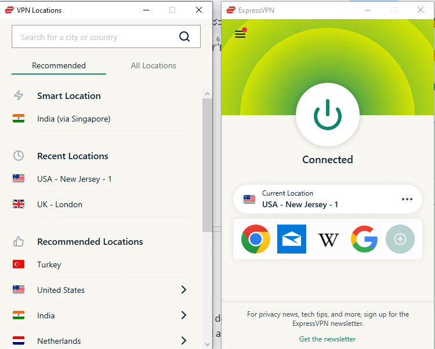This screenshot has height=349, width=435.
Task: Click the USA flag beside New Jersey recent
Action: [x=19, y=178]
